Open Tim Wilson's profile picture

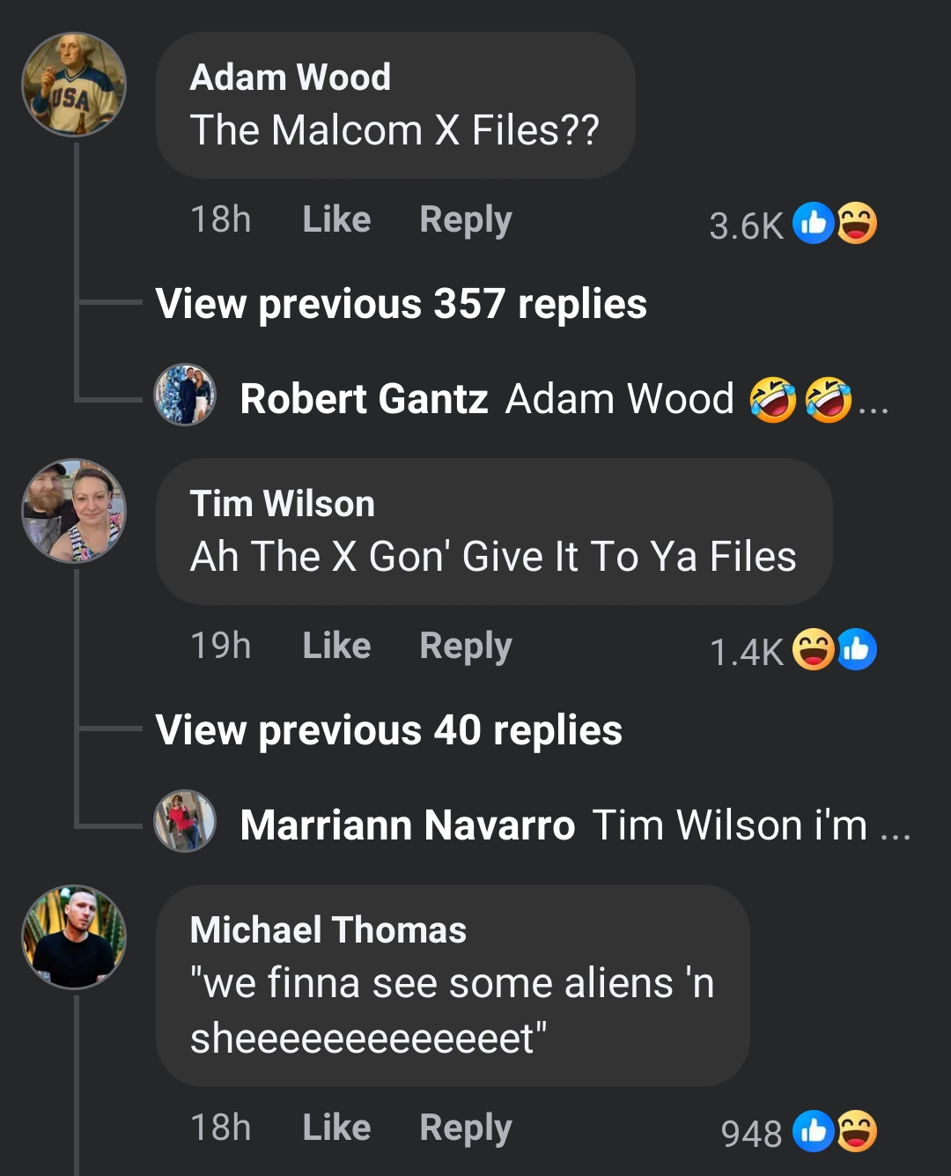point(74,511)
